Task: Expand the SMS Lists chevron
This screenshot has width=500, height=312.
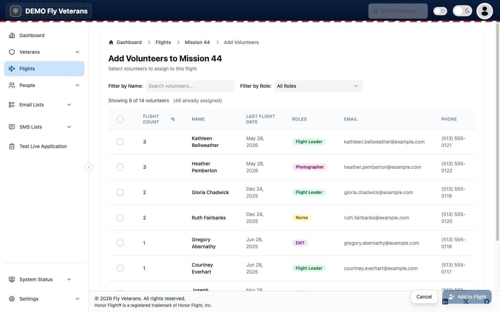Action: tap(69, 127)
